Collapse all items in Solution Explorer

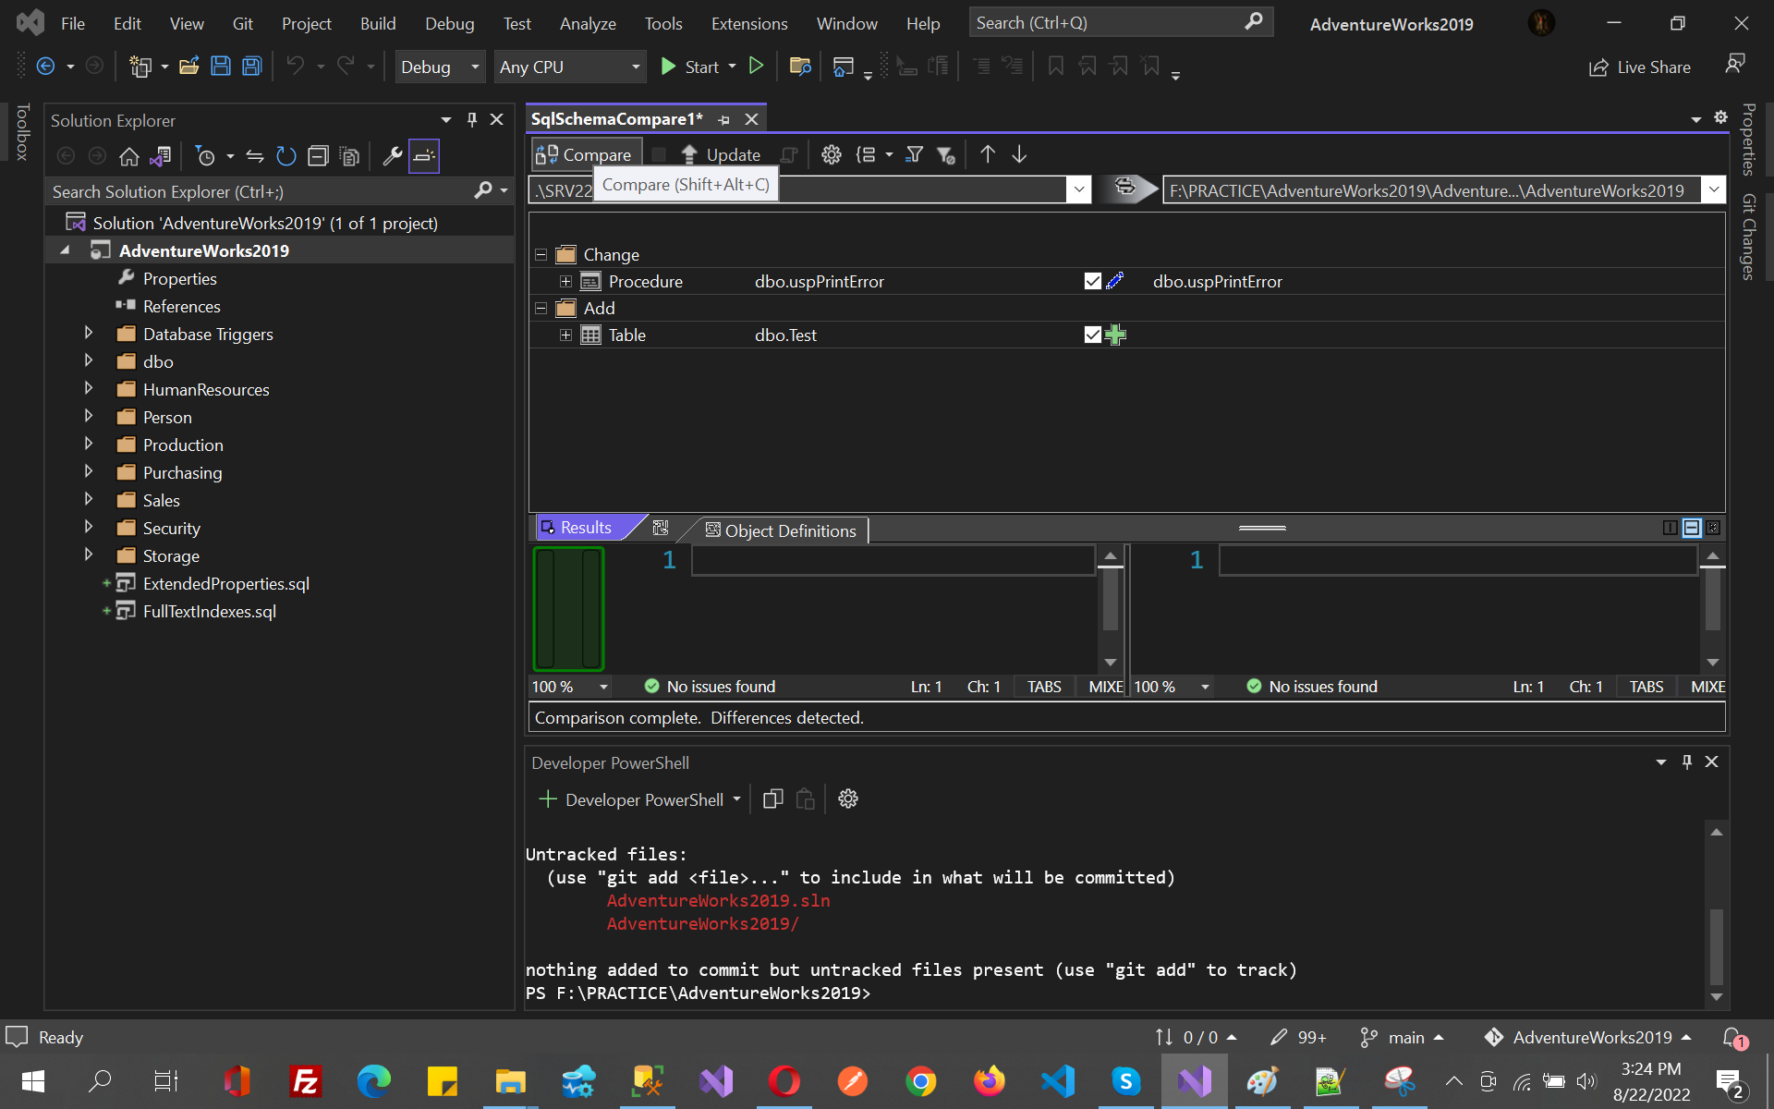click(317, 155)
